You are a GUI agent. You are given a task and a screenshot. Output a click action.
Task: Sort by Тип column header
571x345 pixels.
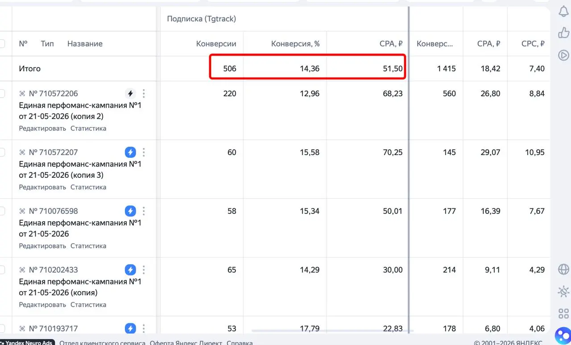click(x=47, y=44)
